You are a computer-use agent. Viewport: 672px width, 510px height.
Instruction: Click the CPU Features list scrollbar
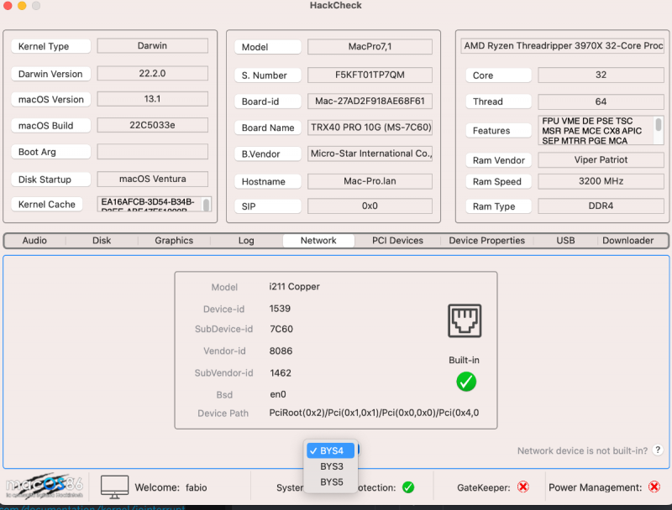click(659, 126)
